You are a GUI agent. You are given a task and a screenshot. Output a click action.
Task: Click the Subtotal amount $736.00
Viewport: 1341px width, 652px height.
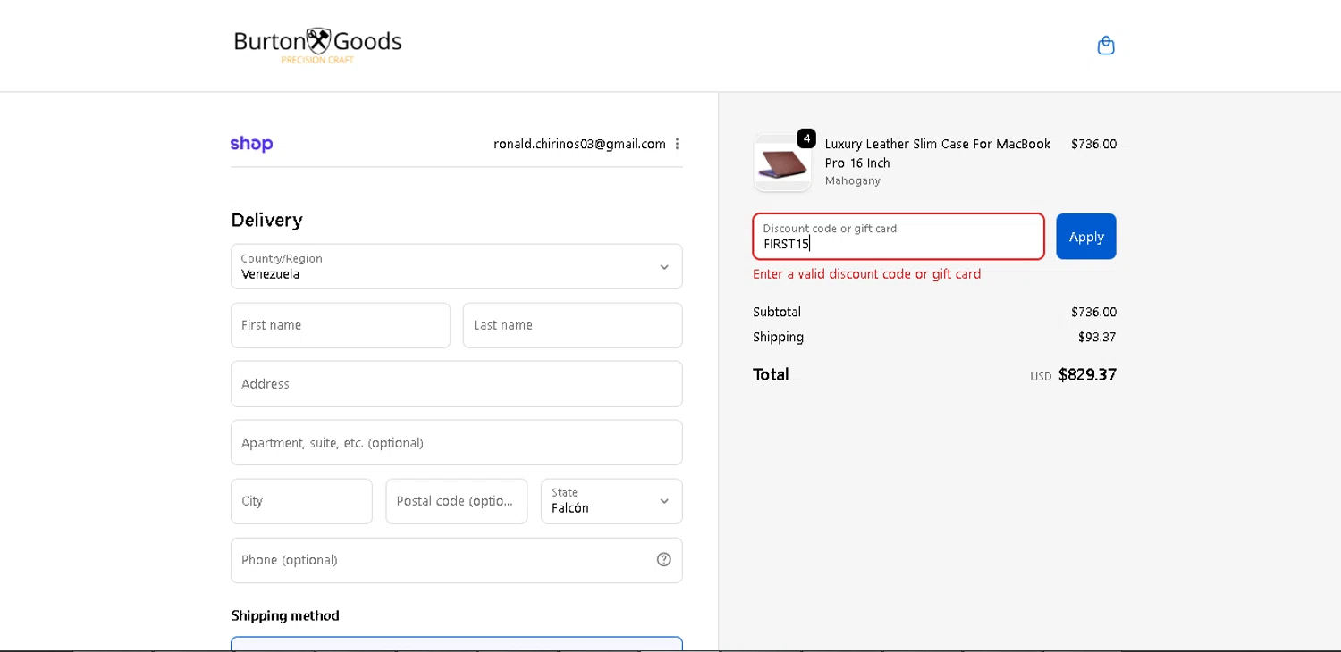(x=1093, y=312)
